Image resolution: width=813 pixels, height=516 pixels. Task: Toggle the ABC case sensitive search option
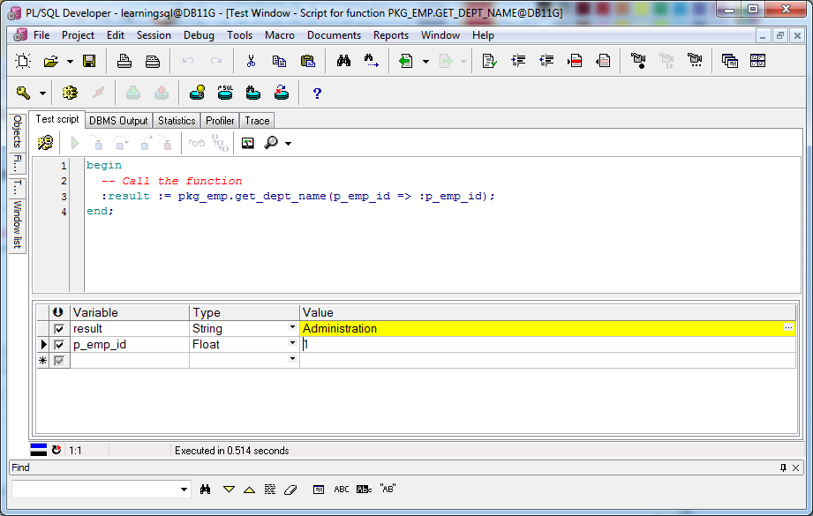(x=341, y=489)
